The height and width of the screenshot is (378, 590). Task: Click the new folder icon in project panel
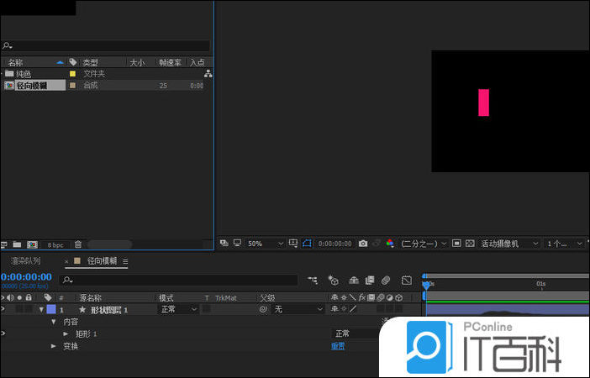pyautogui.click(x=18, y=244)
